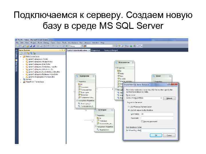The width and height of the screenshot is (206, 154).
Task: Open the File menu
Action: click(17, 43)
